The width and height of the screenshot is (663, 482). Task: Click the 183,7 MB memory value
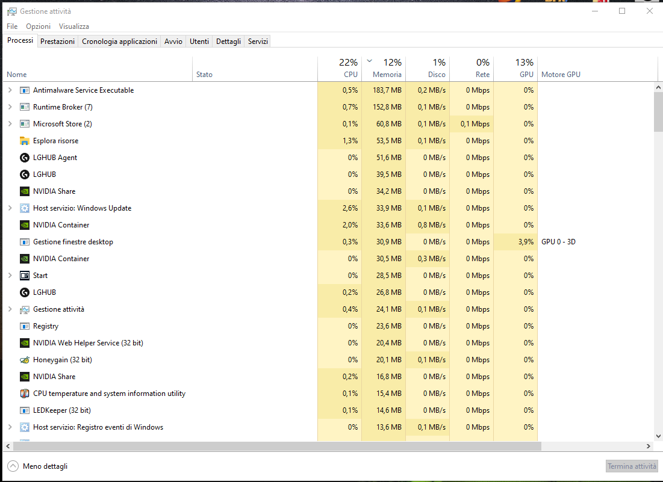(387, 90)
